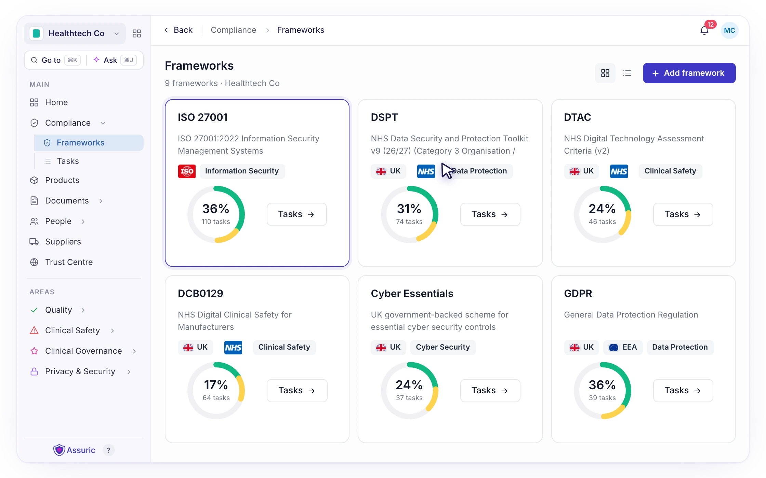Go to Trust Centre

tap(69, 262)
